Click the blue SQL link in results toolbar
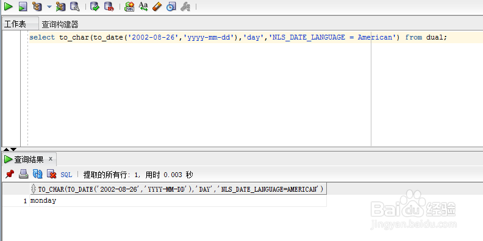Image resolution: width=483 pixels, height=241 pixels. (x=66, y=175)
